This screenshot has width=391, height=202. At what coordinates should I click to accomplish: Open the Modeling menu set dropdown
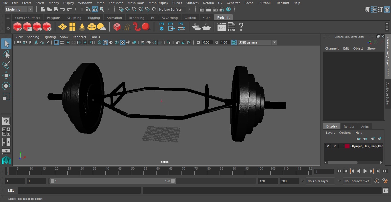19,9
